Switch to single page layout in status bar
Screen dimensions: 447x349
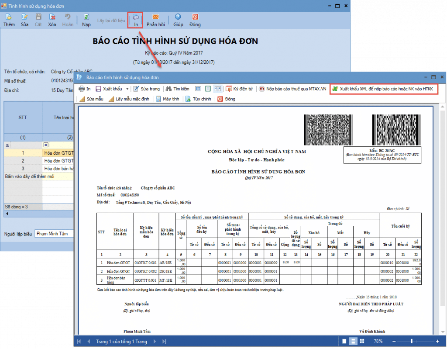[344, 341]
